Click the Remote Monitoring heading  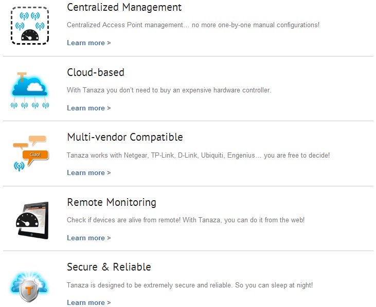click(112, 202)
